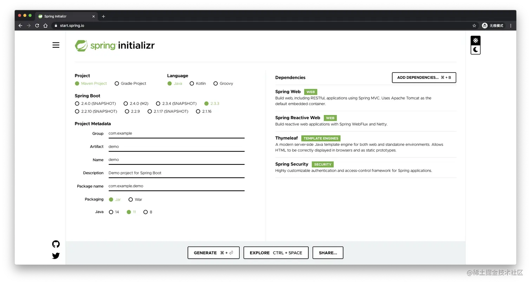The height and width of the screenshot is (284, 531).
Task: Select the Spring Security dependency
Action: 366,168
